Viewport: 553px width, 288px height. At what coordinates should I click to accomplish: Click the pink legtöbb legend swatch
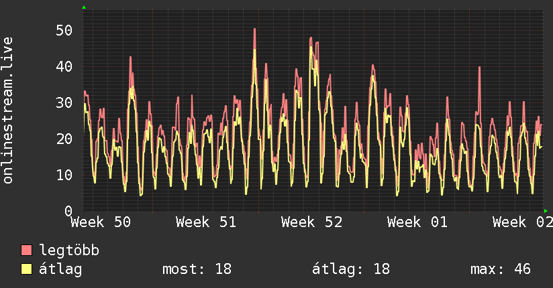[x=26, y=250]
